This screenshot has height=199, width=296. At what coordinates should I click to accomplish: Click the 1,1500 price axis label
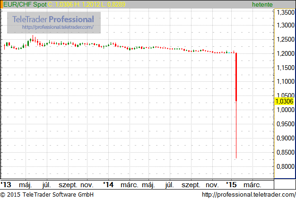coord(286,68)
